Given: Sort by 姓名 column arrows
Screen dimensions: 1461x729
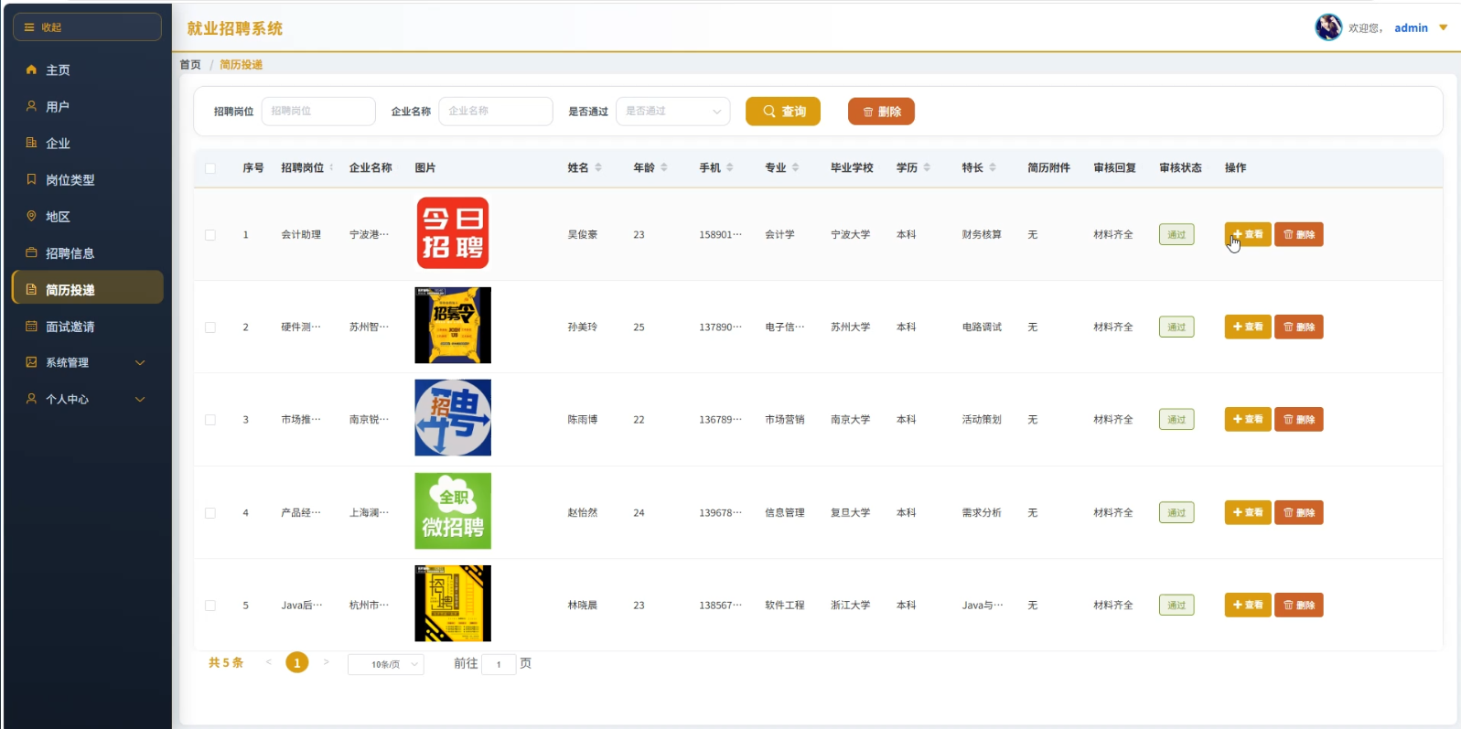Looking at the screenshot, I should [598, 167].
